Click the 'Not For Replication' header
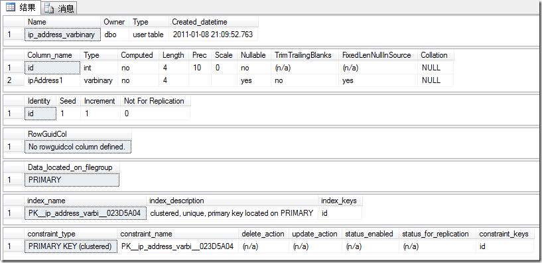542x263 pixels. click(x=155, y=101)
